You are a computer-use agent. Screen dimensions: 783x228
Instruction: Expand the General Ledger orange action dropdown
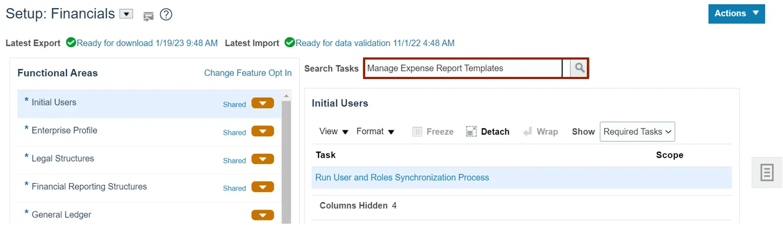tap(263, 215)
